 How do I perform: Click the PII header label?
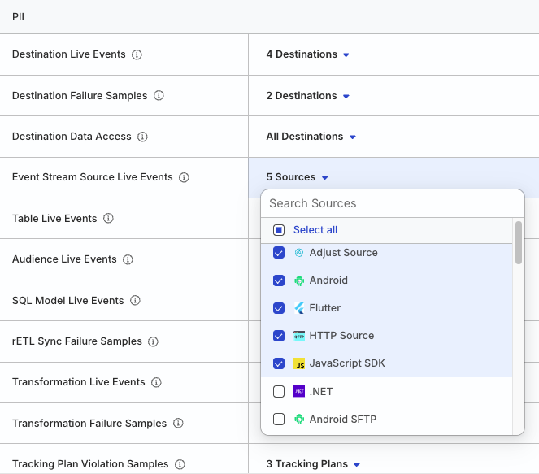click(18, 17)
